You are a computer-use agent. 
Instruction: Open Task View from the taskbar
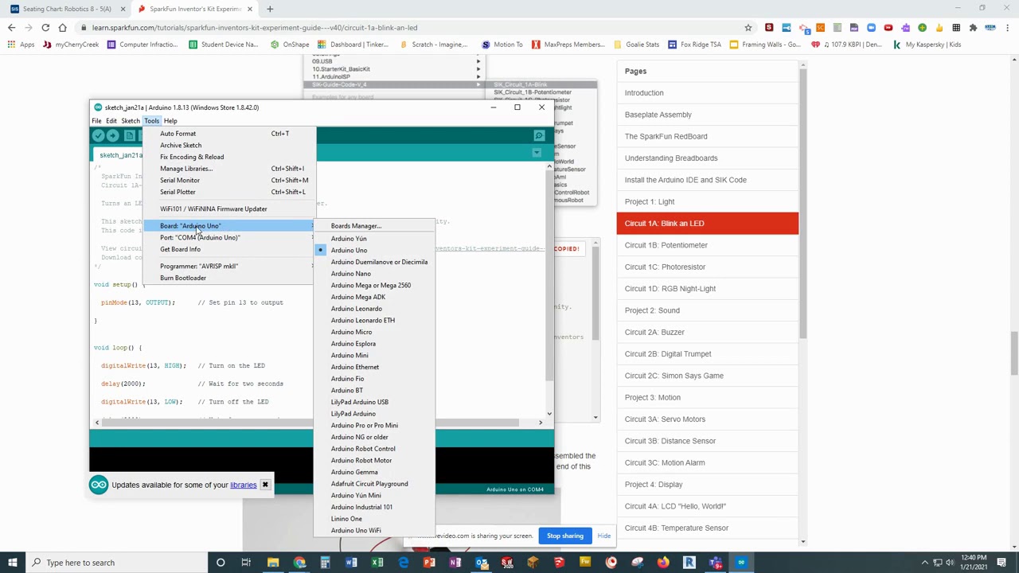[x=246, y=563]
